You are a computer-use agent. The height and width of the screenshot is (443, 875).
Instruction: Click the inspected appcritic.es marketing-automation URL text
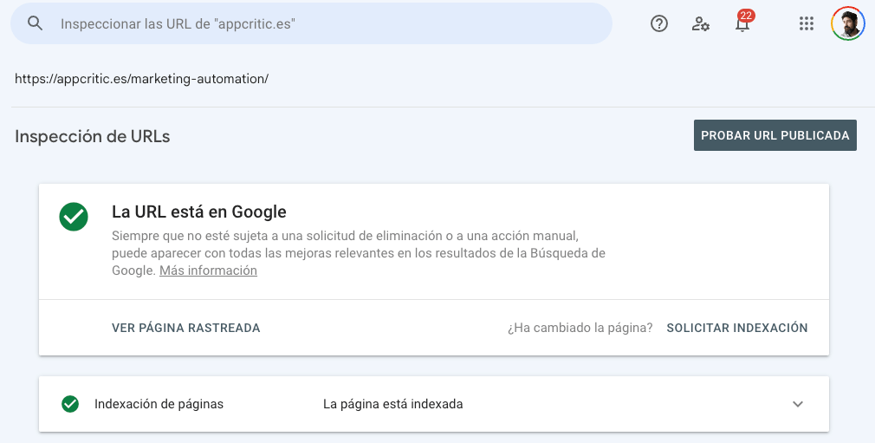click(x=142, y=79)
